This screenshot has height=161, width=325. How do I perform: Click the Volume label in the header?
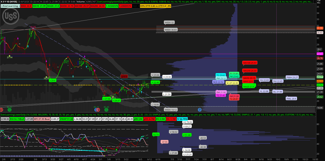[80, 2]
